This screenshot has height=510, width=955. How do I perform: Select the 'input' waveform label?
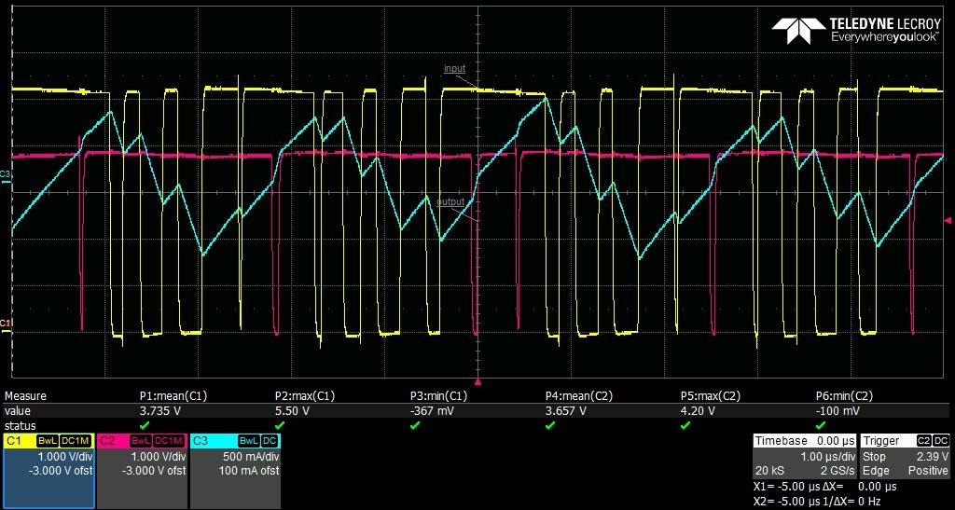click(x=454, y=68)
